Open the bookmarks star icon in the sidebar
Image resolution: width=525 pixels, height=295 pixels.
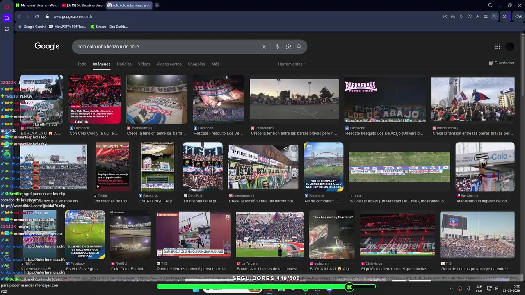pos(7,29)
